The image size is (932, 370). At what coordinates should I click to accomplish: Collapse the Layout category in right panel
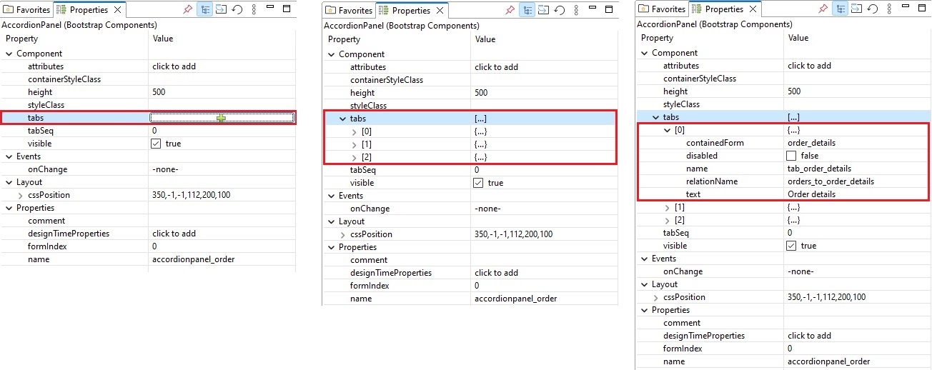click(x=644, y=284)
